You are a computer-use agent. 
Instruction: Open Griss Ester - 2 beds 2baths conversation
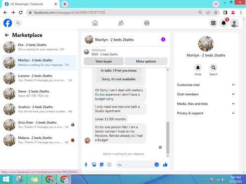pos(39,125)
